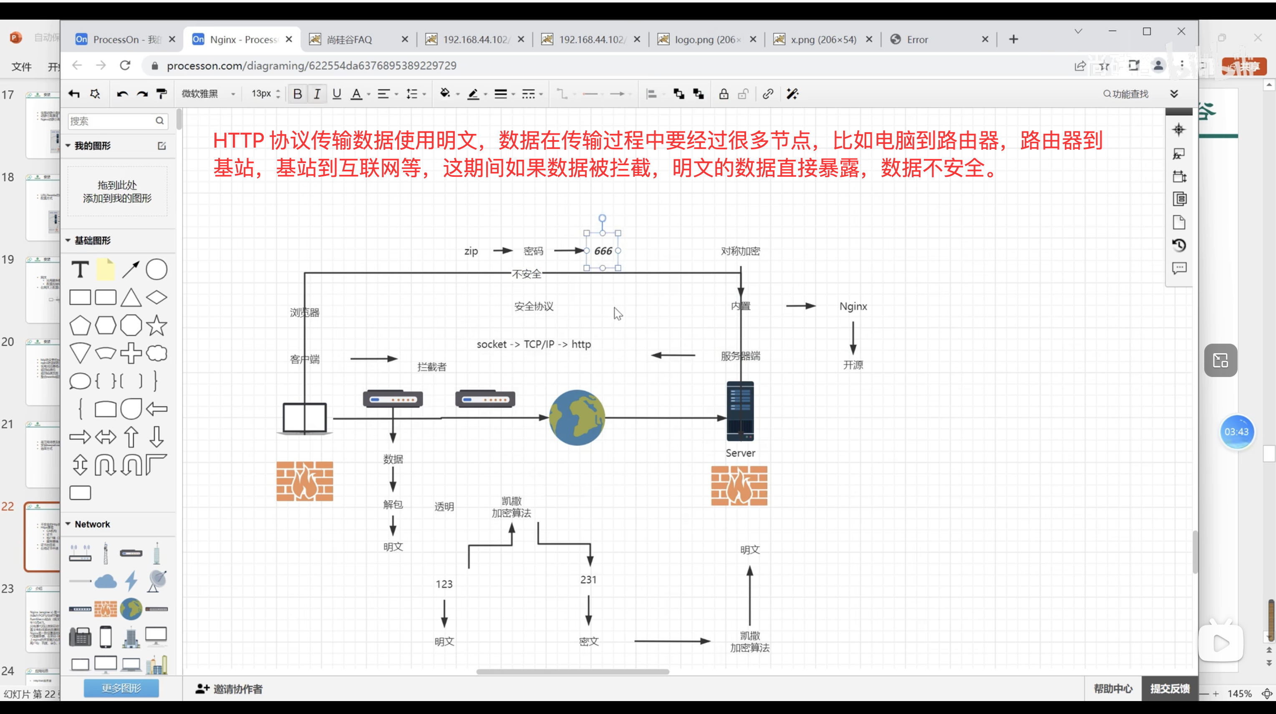
Task: Click the 邀请协作者 link
Action: [x=229, y=688]
